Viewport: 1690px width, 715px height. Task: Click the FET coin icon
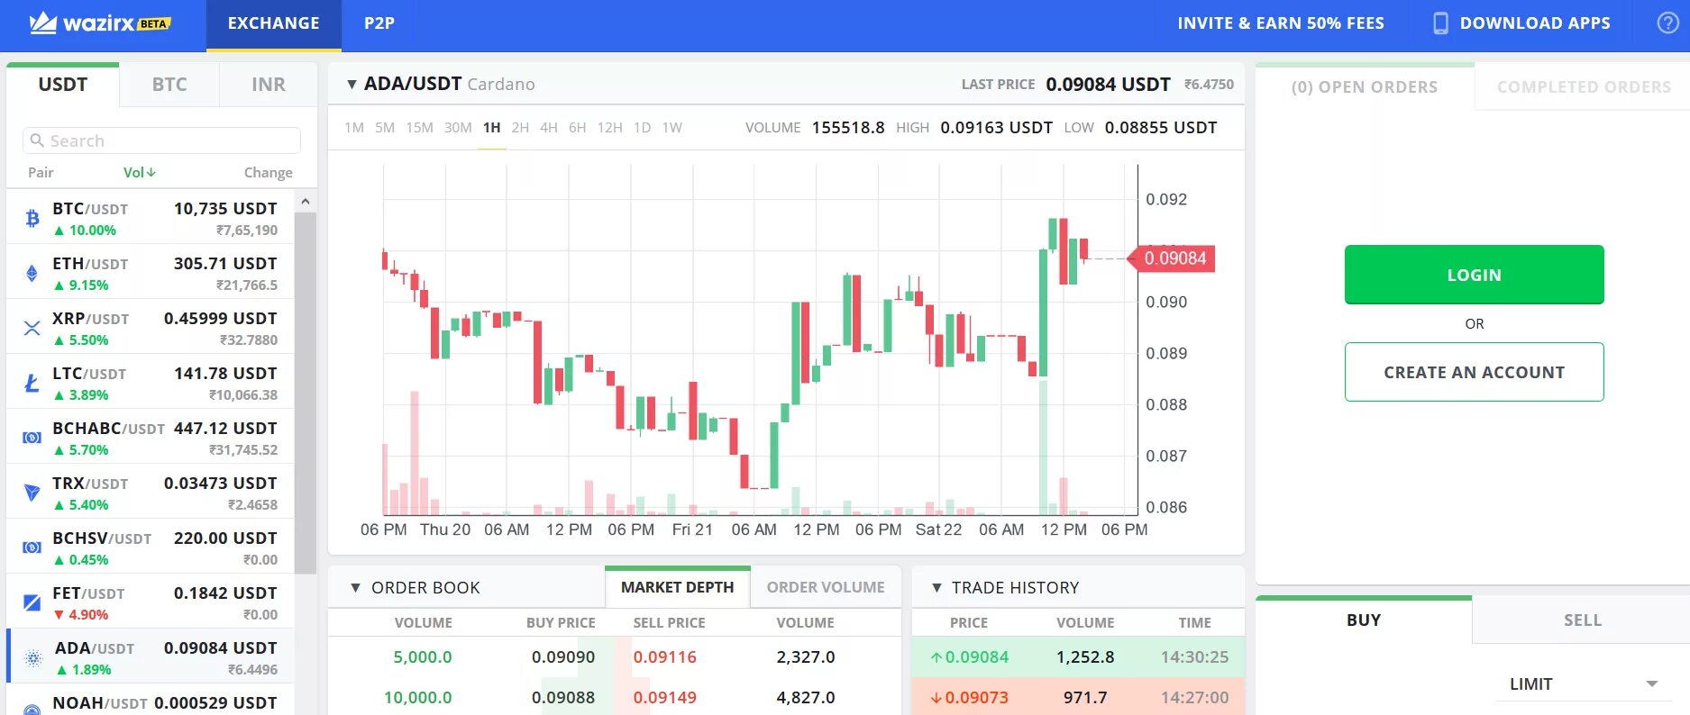click(x=32, y=602)
